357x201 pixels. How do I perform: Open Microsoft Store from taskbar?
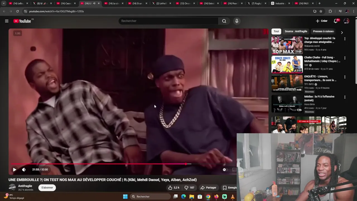point(200,197)
